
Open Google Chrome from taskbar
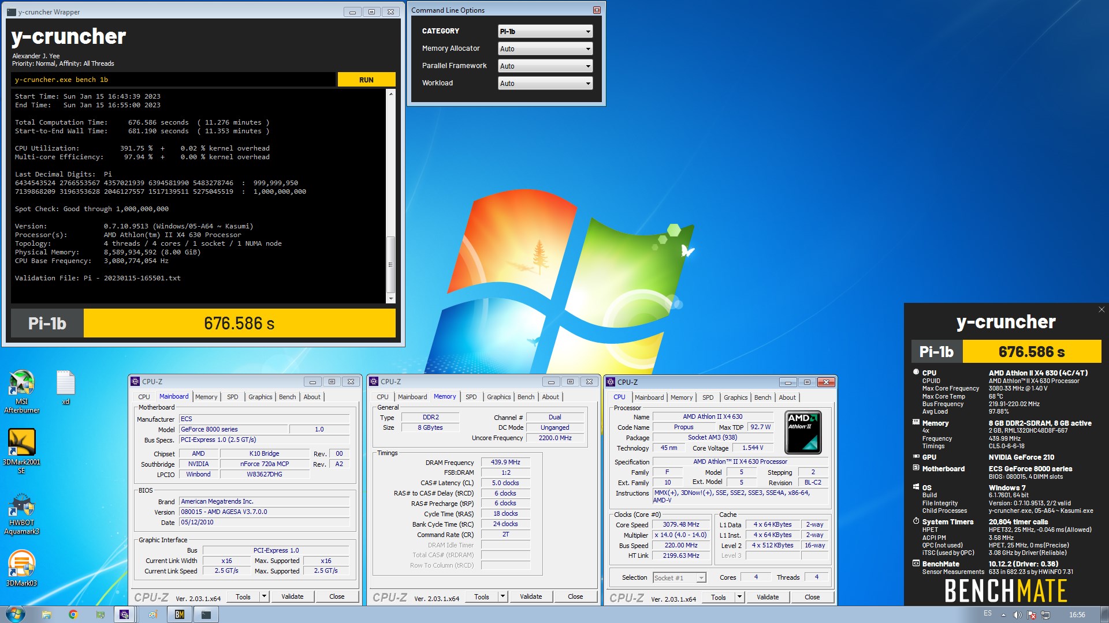tap(73, 615)
